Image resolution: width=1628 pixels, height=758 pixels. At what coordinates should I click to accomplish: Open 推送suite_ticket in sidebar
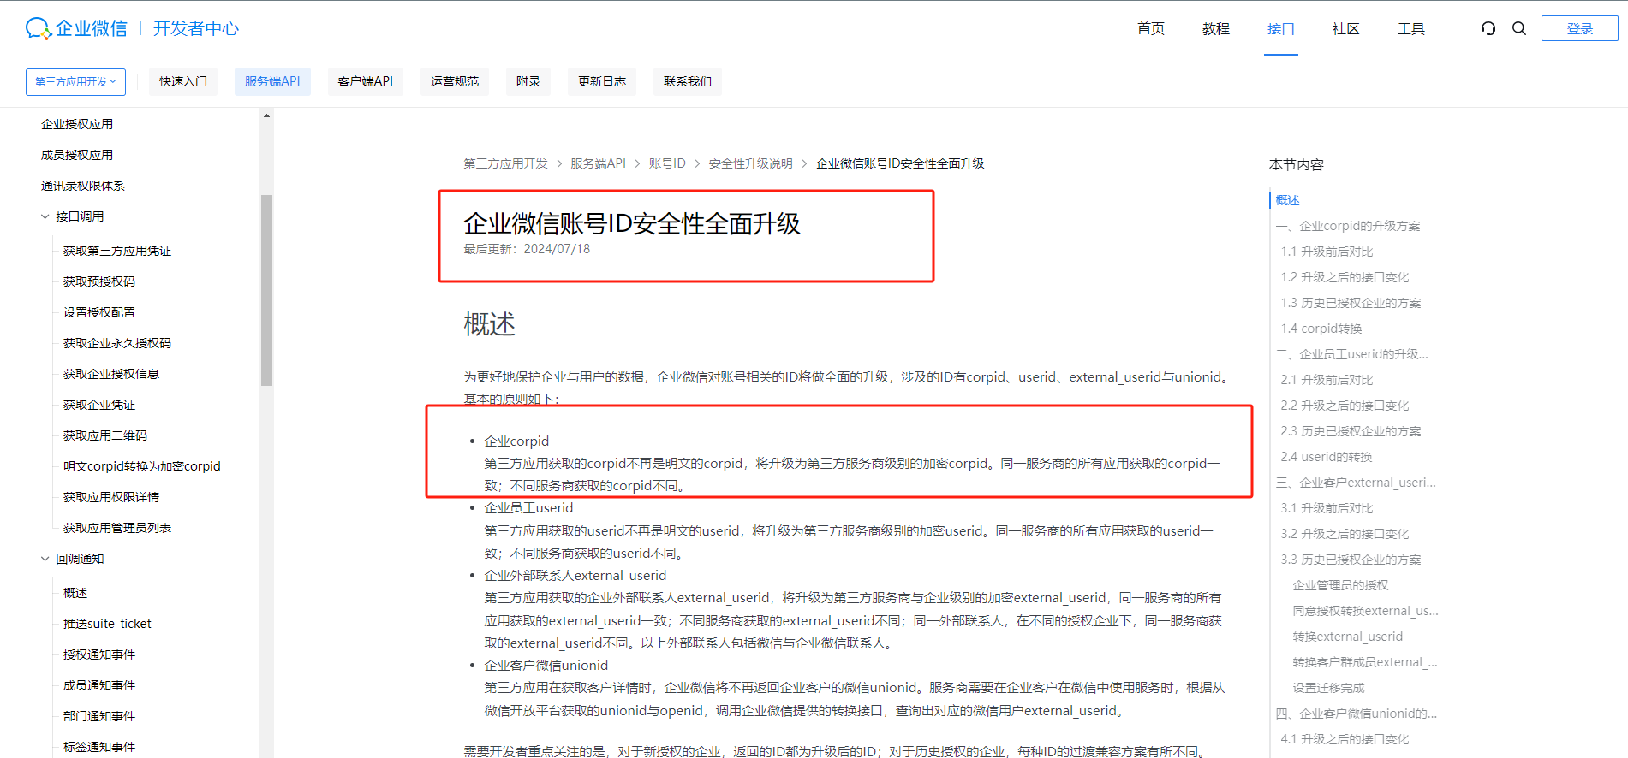click(107, 624)
